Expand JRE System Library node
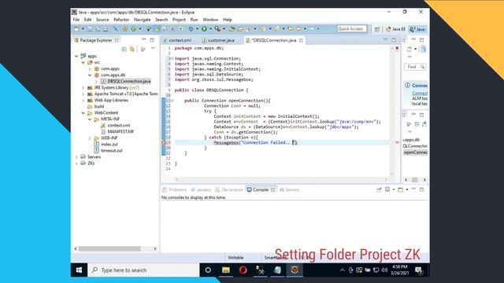The image size is (504, 283). pyautogui.click(x=83, y=87)
